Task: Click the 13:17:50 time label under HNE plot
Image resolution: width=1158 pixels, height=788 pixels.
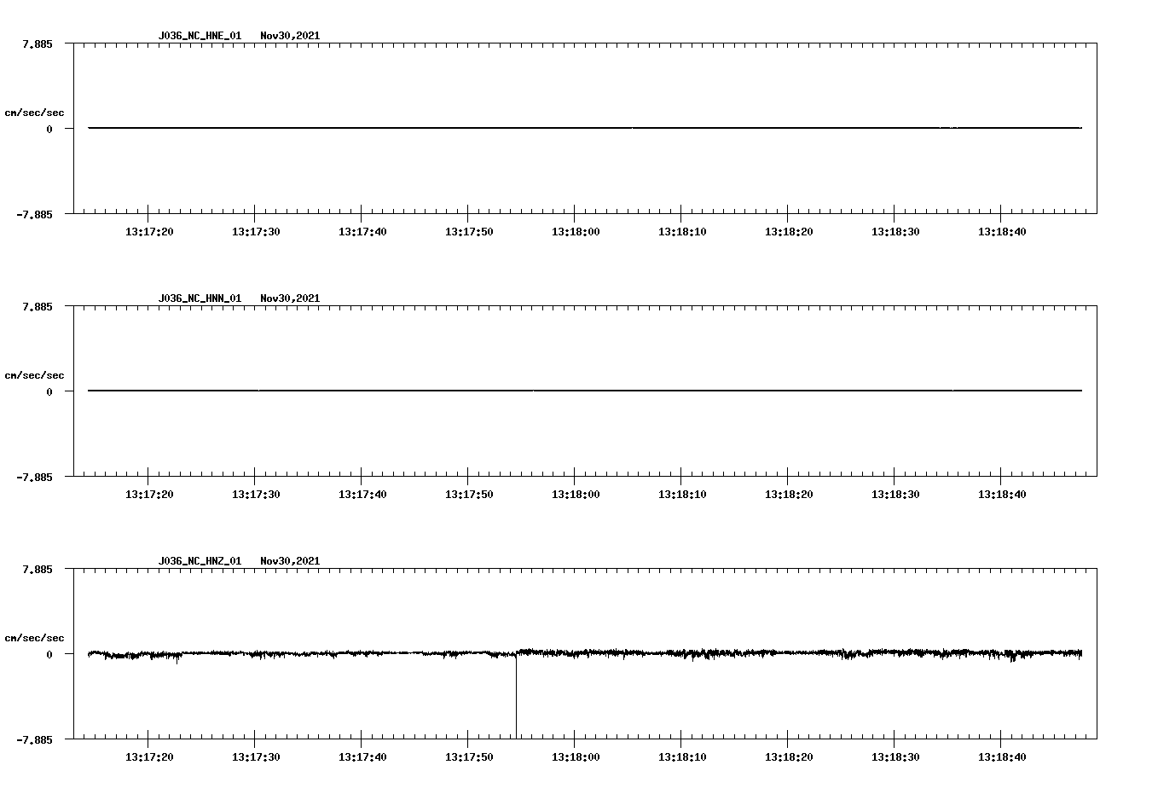Action: pos(469,232)
